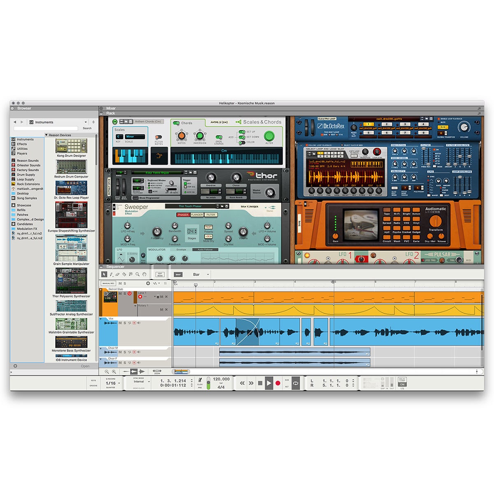Screen dimensions: 494x494
Task: Zoom out with the minus magnifier icon
Action: coord(107,372)
